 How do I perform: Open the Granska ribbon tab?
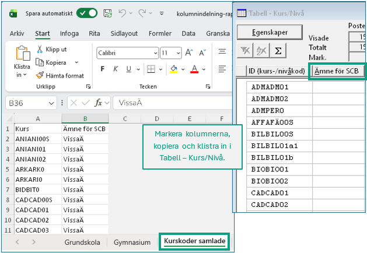point(218,34)
